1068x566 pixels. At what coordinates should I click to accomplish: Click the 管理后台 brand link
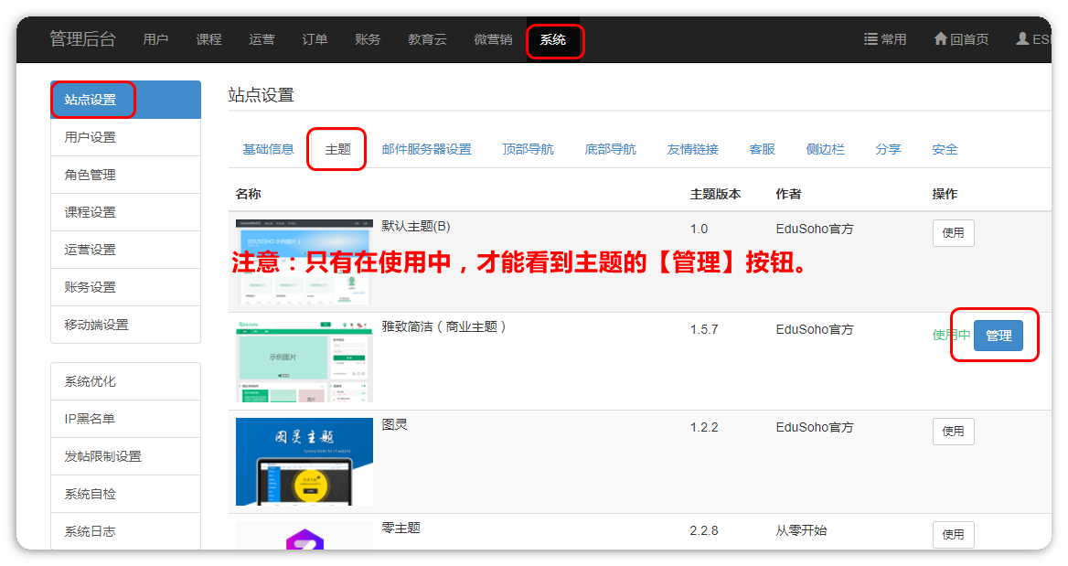[82, 39]
